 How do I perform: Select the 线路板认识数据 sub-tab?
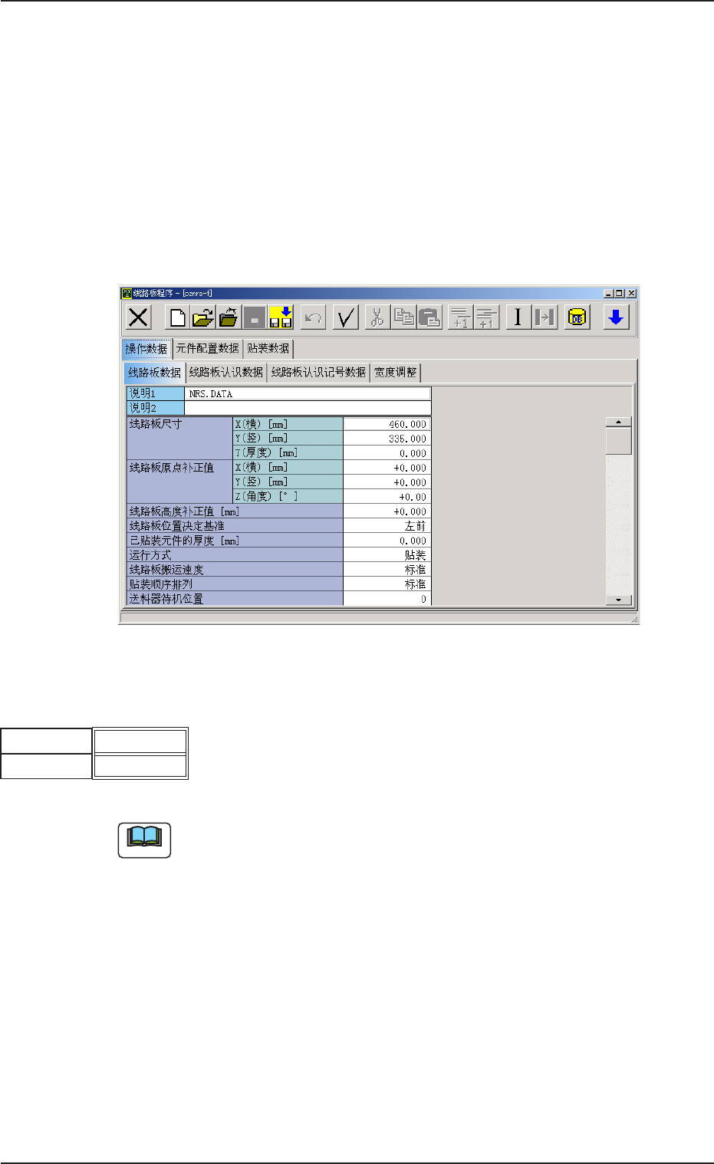pos(225,373)
